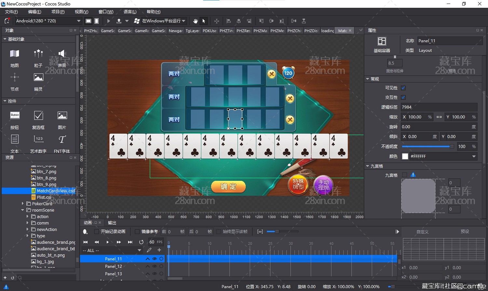
Task: Collapse 基础对象 section
Action: 5,39
